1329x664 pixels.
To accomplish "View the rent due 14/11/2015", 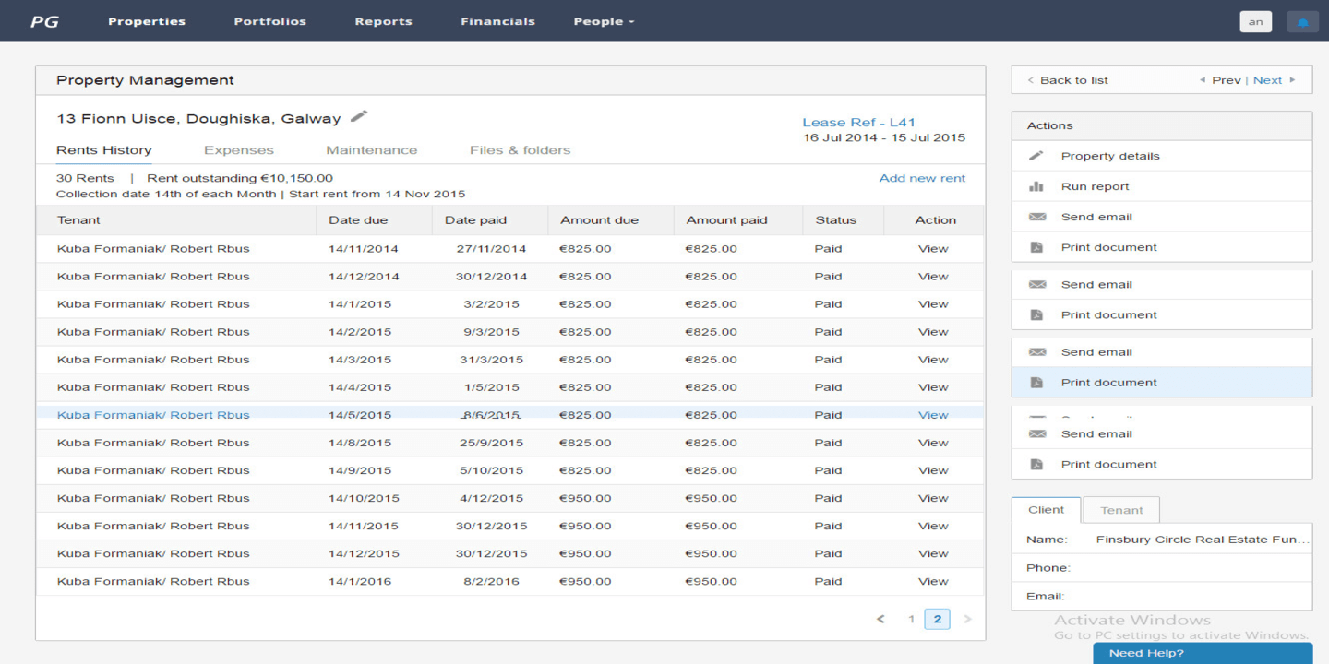I will 933,525.
